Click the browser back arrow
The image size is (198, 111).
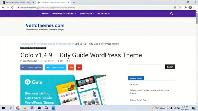pyautogui.click(x=3, y=7)
